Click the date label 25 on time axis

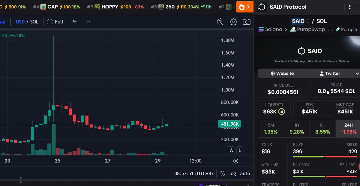point(58,161)
